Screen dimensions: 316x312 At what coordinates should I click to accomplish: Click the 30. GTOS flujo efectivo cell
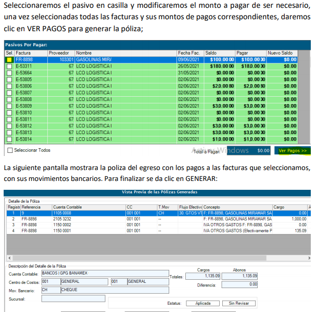click(x=190, y=213)
